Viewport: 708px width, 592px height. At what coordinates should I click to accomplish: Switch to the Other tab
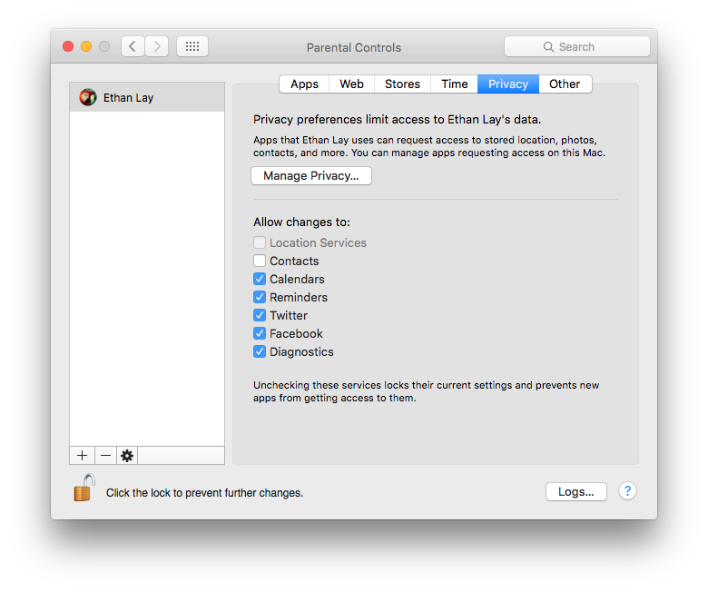pyautogui.click(x=565, y=84)
